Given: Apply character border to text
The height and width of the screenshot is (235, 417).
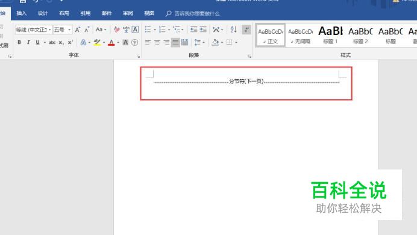Looking at the screenshot, I should [x=135, y=29].
